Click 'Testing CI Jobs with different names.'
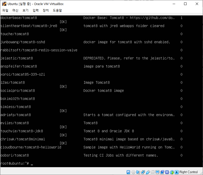Image resolution: width=203 pixels, height=175 pixels. pyautogui.click(x=121, y=155)
